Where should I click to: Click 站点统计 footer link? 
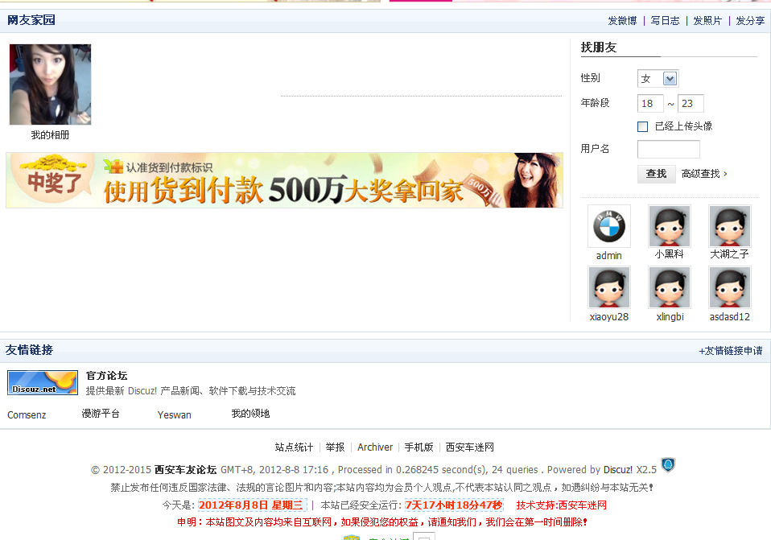click(294, 447)
